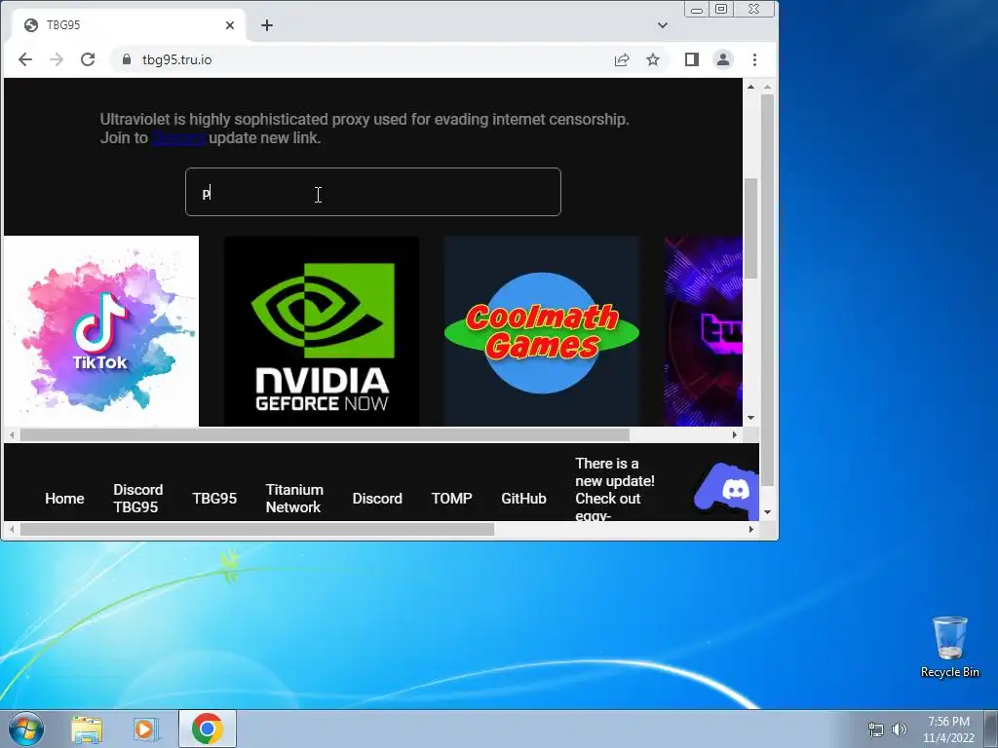Screen dimensions: 998x748
Task: Open the TOMP footer link
Action: 452,499
